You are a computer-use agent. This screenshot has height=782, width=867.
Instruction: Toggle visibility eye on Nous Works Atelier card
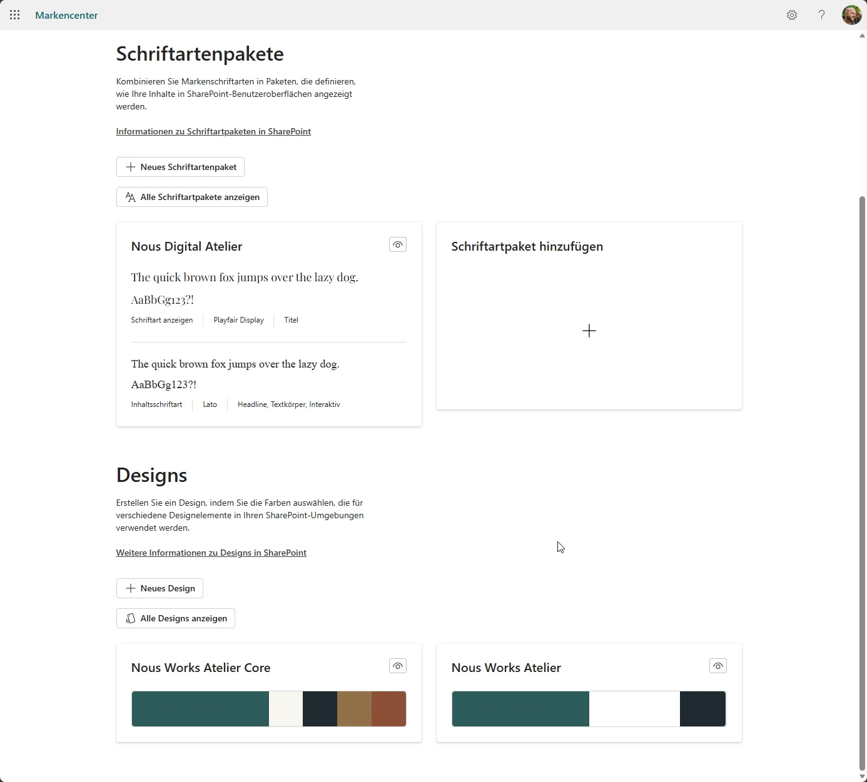(718, 666)
